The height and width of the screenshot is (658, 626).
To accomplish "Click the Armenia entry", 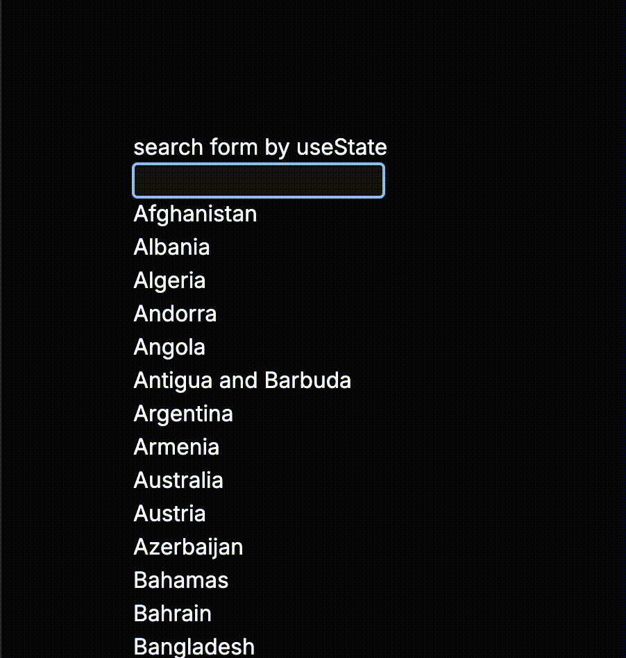I will [x=176, y=447].
